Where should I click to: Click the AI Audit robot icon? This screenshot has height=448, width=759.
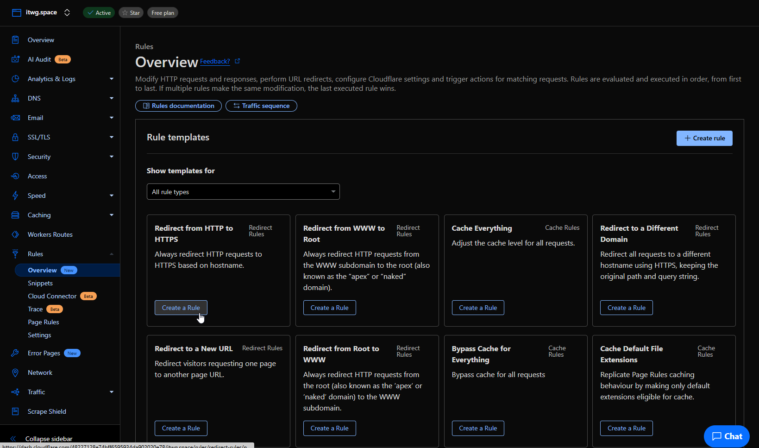coord(15,59)
